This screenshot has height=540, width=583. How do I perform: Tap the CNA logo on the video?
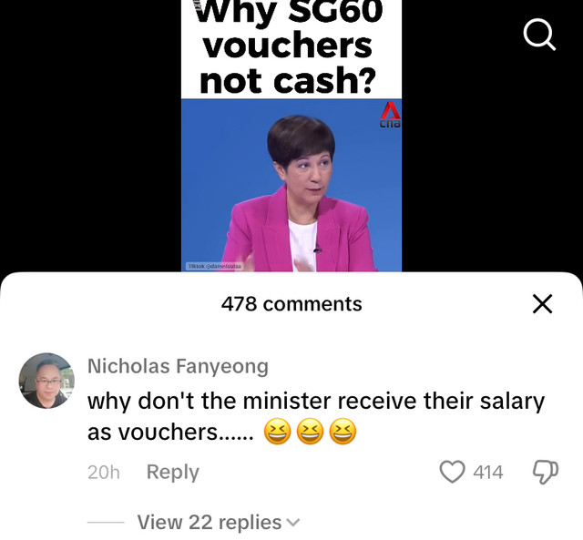[390, 115]
